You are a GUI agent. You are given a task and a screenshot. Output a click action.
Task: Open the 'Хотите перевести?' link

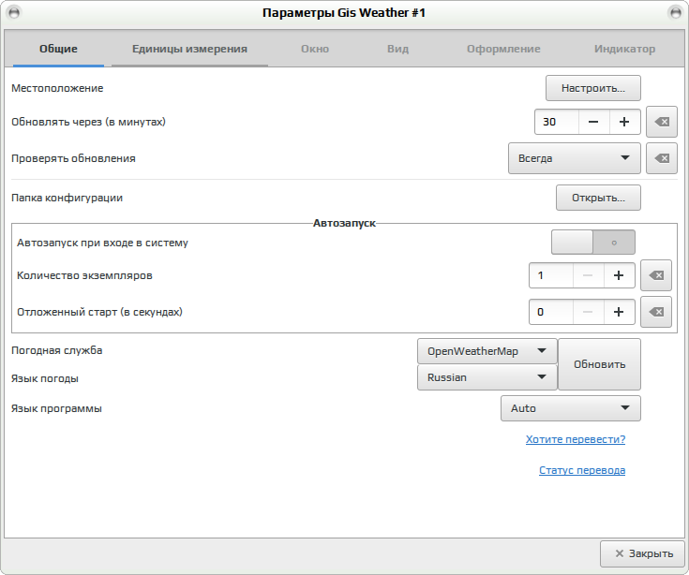(x=576, y=439)
